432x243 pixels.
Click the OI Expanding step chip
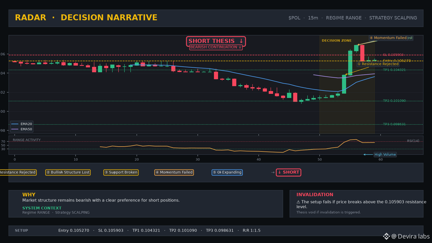(227, 172)
